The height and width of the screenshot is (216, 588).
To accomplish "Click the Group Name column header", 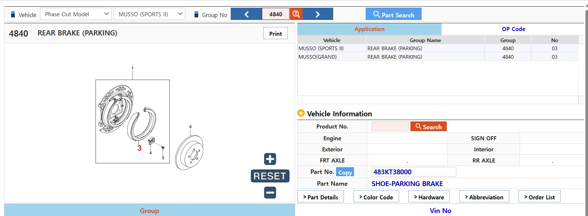I will pos(425,40).
